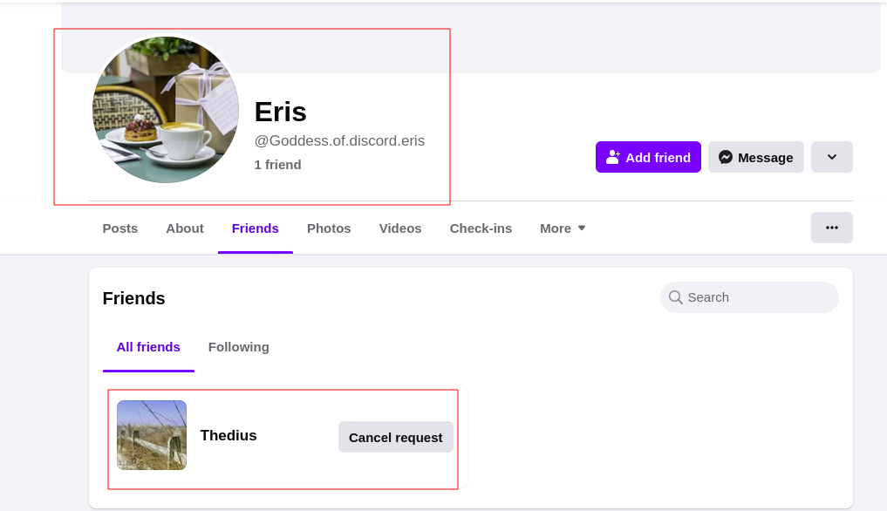
Task: Open the three-dots options menu
Action: pos(831,228)
